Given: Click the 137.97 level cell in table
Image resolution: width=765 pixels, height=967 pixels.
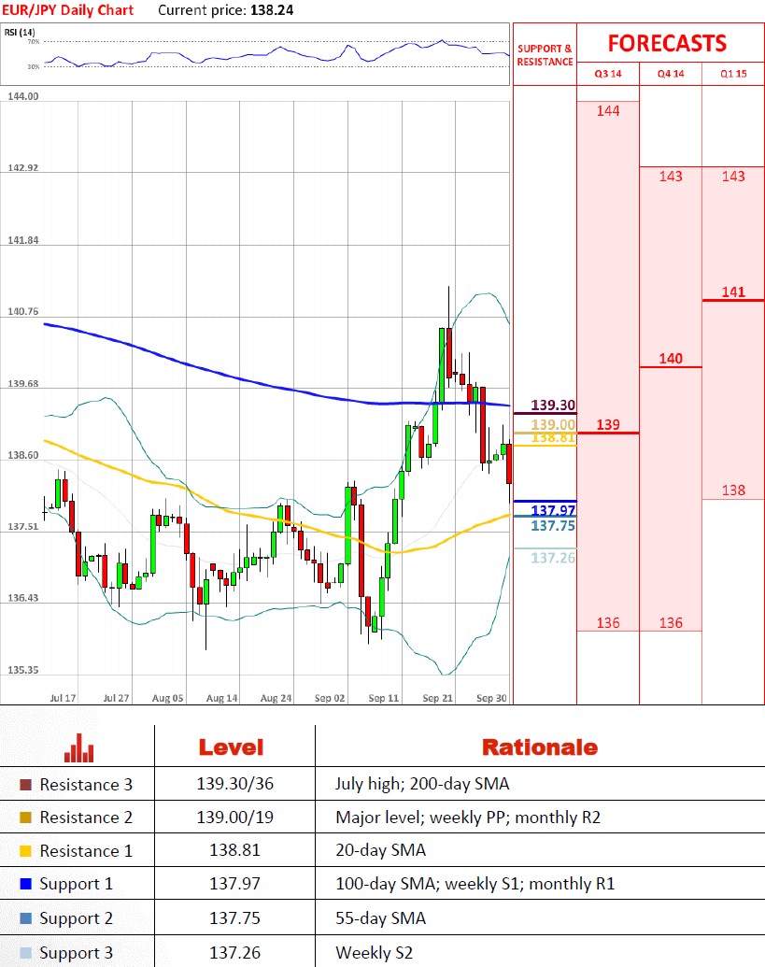Looking at the screenshot, I should [x=234, y=884].
